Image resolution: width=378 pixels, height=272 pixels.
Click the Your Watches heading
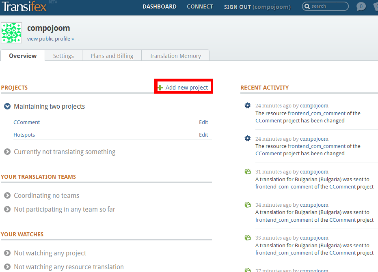[x=22, y=234]
